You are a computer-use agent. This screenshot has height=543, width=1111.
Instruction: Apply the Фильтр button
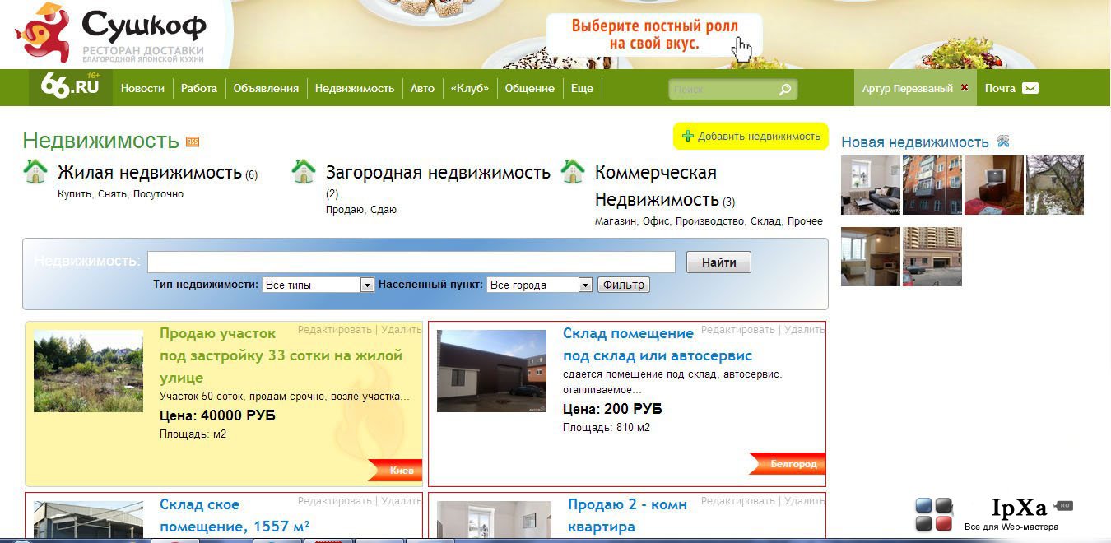(624, 285)
